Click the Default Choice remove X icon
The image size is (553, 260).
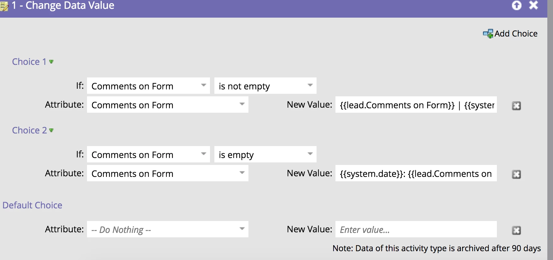click(x=516, y=230)
